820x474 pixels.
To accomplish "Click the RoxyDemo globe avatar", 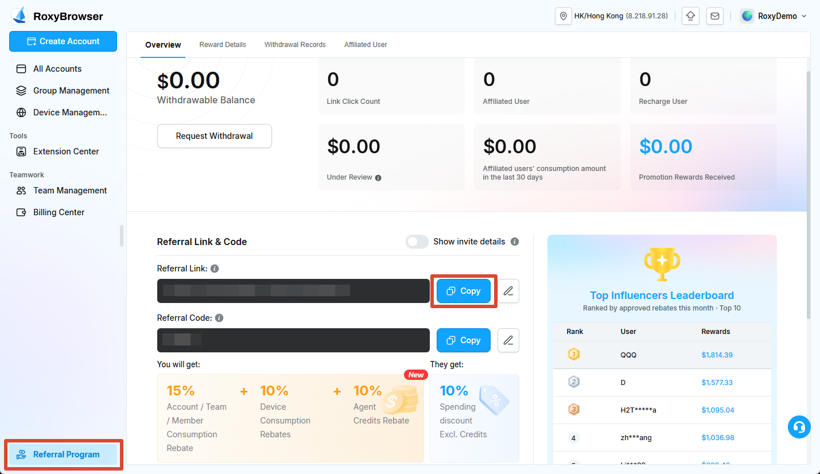I will 747,16.
